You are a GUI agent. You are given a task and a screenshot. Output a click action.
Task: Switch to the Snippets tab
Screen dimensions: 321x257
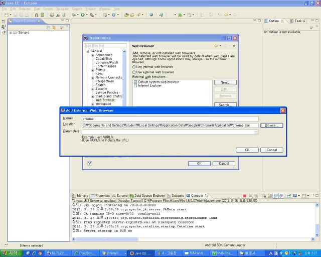pos(176,196)
